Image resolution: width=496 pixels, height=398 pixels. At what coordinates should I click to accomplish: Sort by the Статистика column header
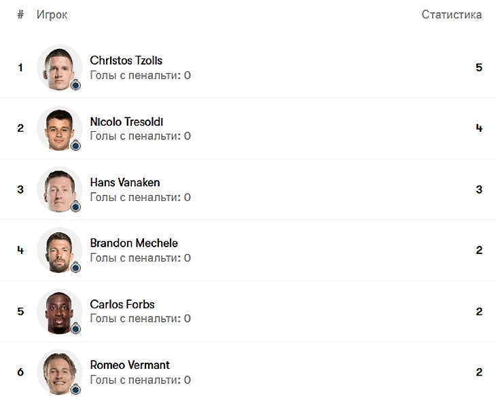[x=452, y=14]
